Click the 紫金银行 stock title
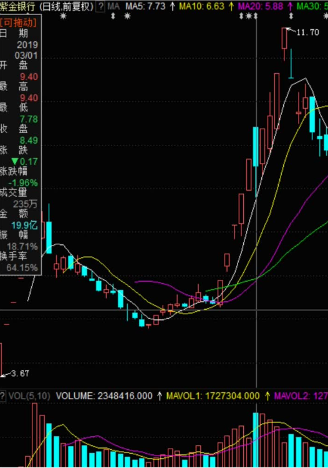Image resolution: width=328 pixels, height=468 pixels. point(17,6)
